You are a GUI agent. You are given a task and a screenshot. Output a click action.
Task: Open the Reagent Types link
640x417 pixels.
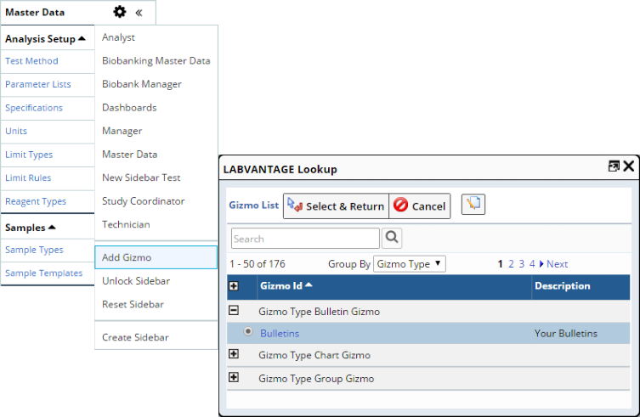point(36,201)
